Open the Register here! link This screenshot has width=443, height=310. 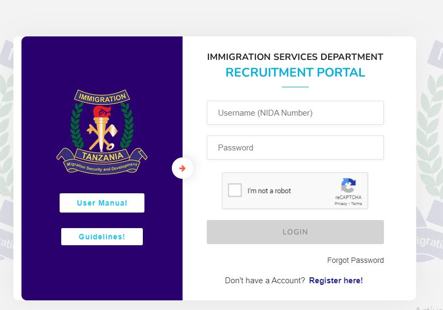click(x=336, y=281)
